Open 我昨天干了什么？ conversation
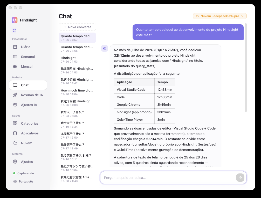261x198 pixels. (x=77, y=146)
